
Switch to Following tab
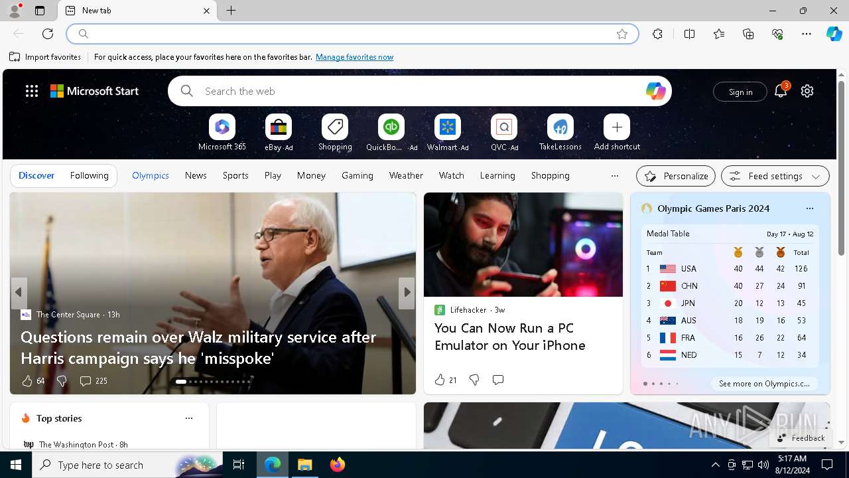click(x=89, y=175)
